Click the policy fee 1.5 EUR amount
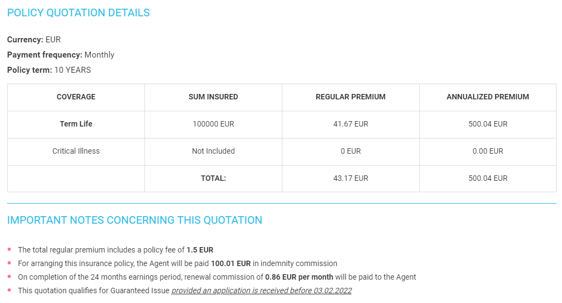This screenshot has width=562, height=303. tap(200, 250)
